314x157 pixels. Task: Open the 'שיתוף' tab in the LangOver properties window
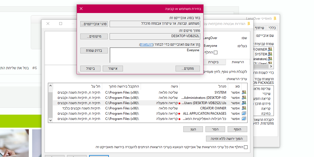pos(260,28)
